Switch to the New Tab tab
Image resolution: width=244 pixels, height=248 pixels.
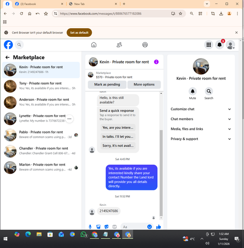coord(93,4)
